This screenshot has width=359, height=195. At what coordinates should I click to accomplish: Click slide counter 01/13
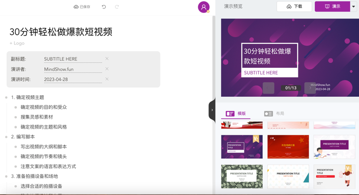(291, 88)
